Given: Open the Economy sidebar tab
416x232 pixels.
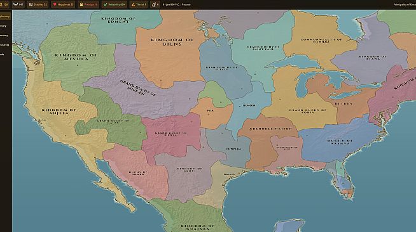Looking at the screenshot, I should [x=4, y=35].
